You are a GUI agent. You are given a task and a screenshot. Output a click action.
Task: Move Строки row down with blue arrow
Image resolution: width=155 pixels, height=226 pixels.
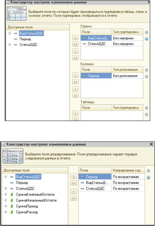[x=146, y=39]
